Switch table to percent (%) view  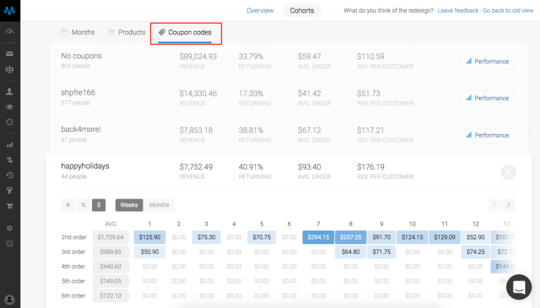click(84, 205)
